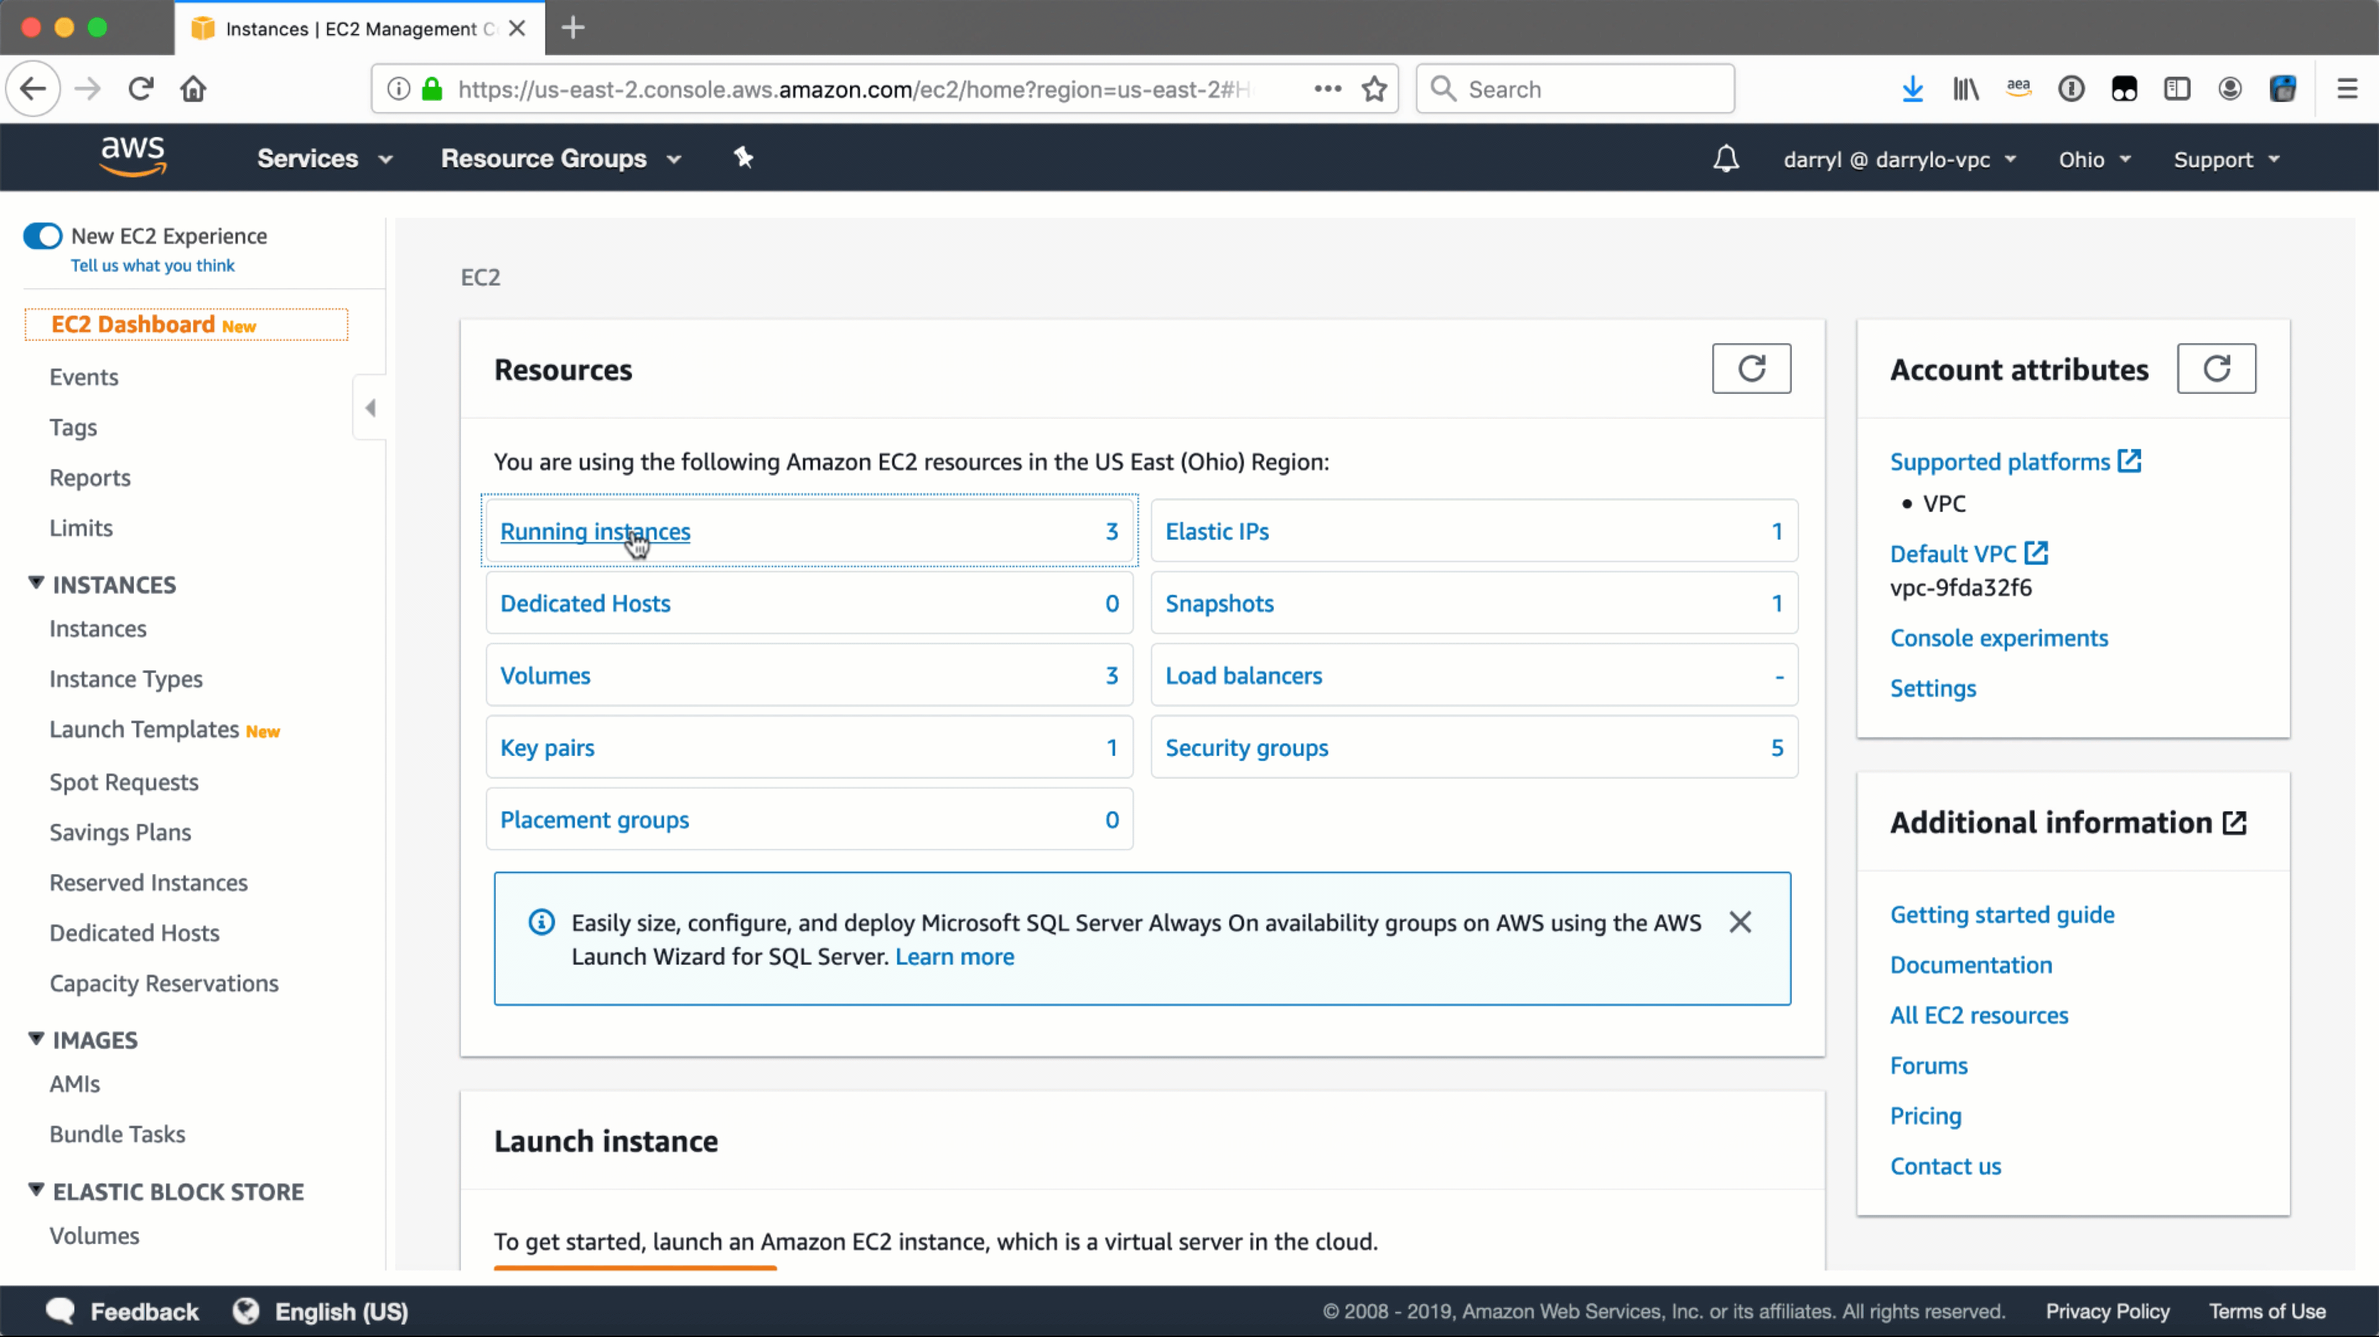
Task: Open Additional information external link icon
Action: [x=2233, y=822]
